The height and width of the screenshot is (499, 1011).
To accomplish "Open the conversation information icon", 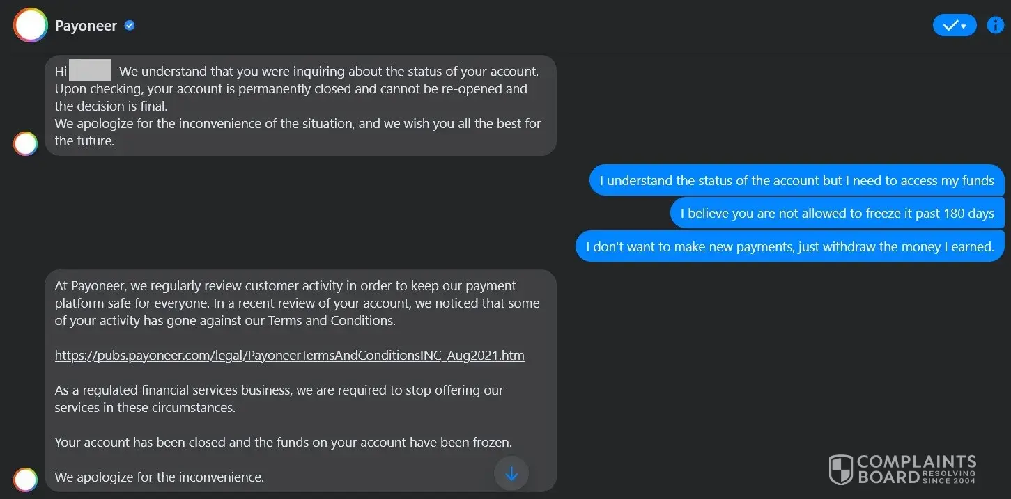I will [x=996, y=26].
